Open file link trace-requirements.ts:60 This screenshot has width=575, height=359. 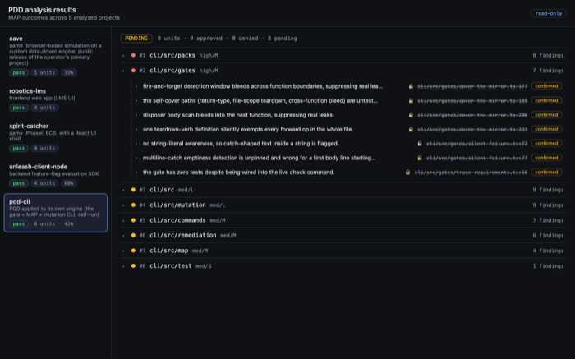point(471,173)
